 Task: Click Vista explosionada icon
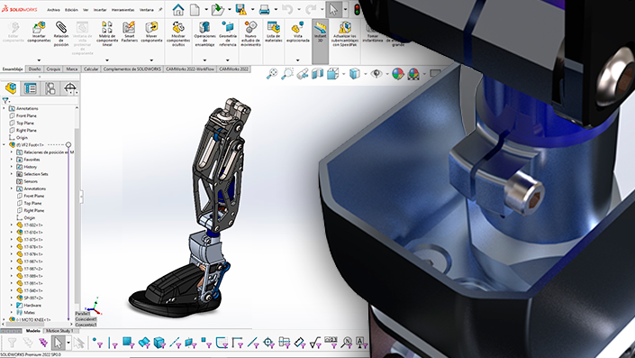(297, 27)
